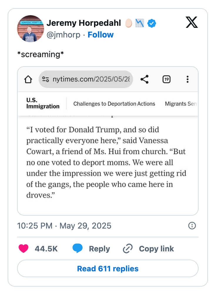Click Jeremy Horpedahl's profile picture

tap(30, 28)
